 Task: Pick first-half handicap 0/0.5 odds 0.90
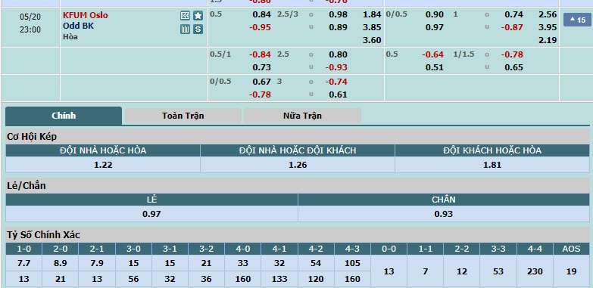(434, 14)
